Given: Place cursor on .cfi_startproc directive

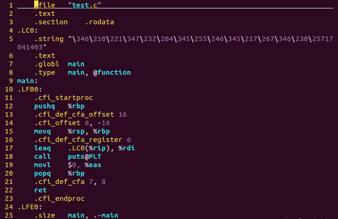Looking at the screenshot, I should 64,98.
